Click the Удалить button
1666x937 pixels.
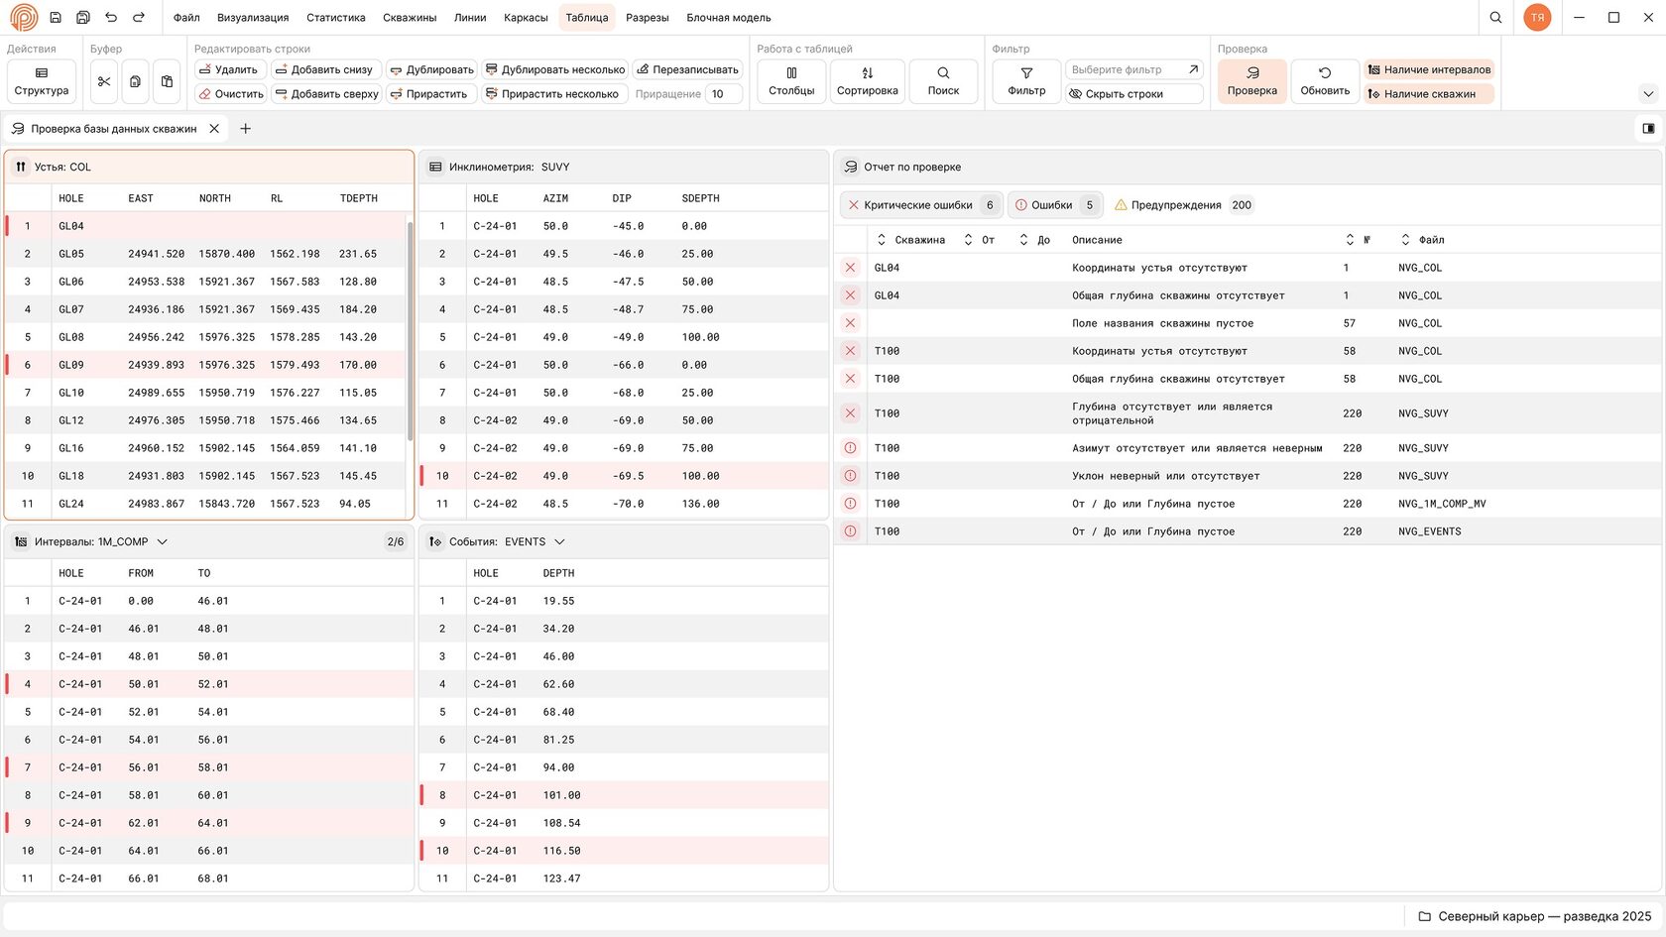[230, 69]
